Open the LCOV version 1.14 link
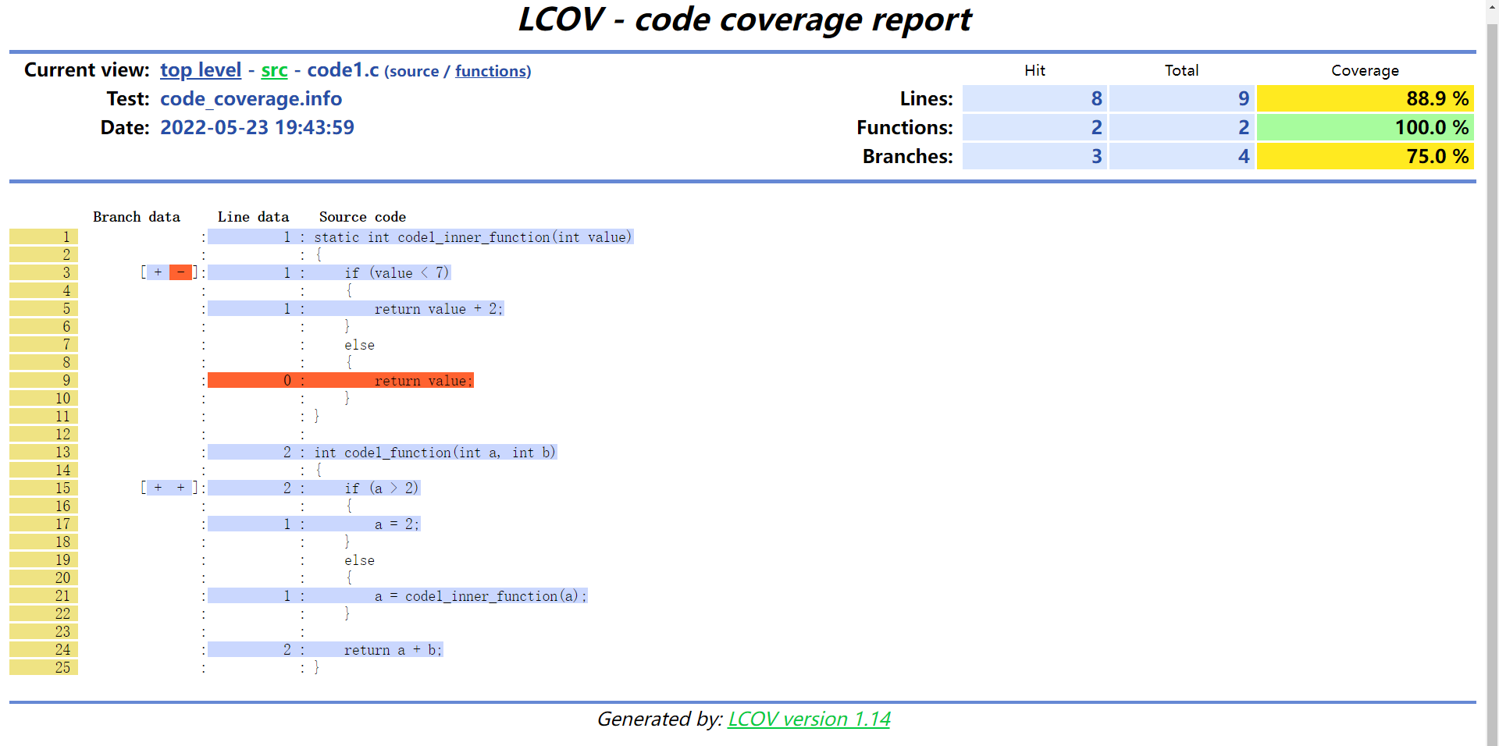The width and height of the screenshot is (1499, 746). click(809, 719)
